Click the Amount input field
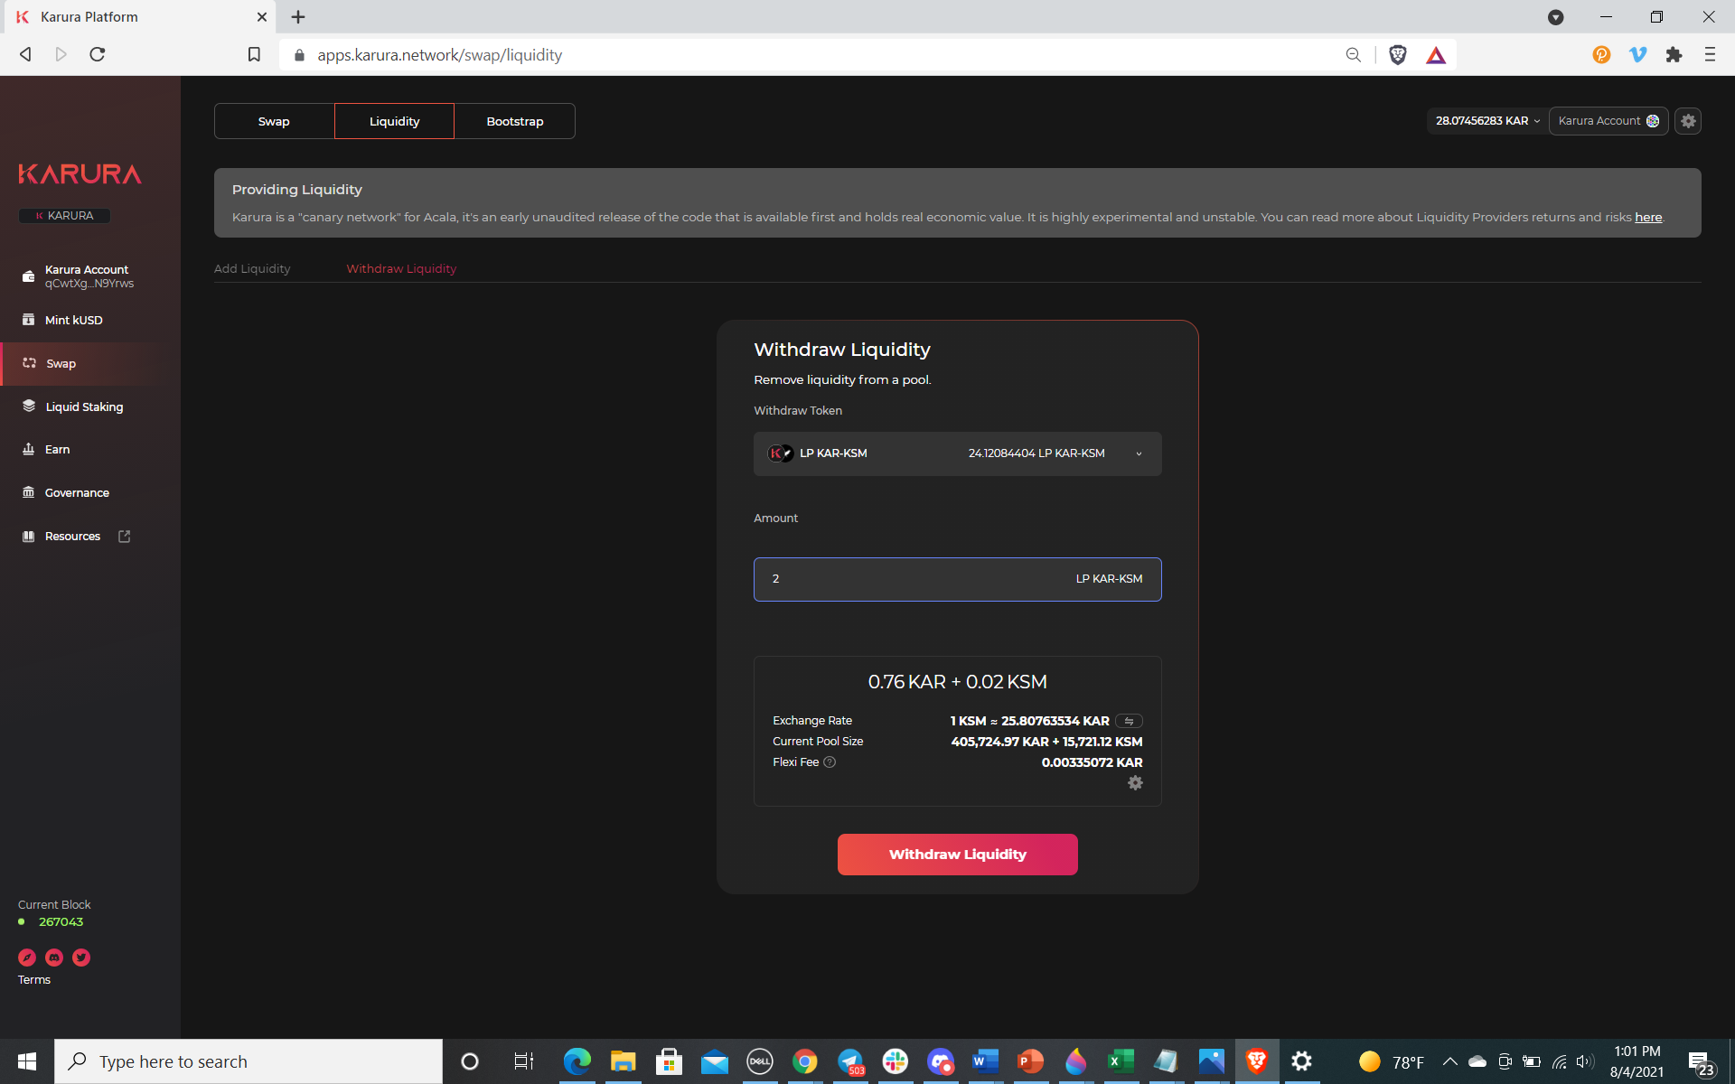Screen dimensions: 1735x1084 [957, 579]
